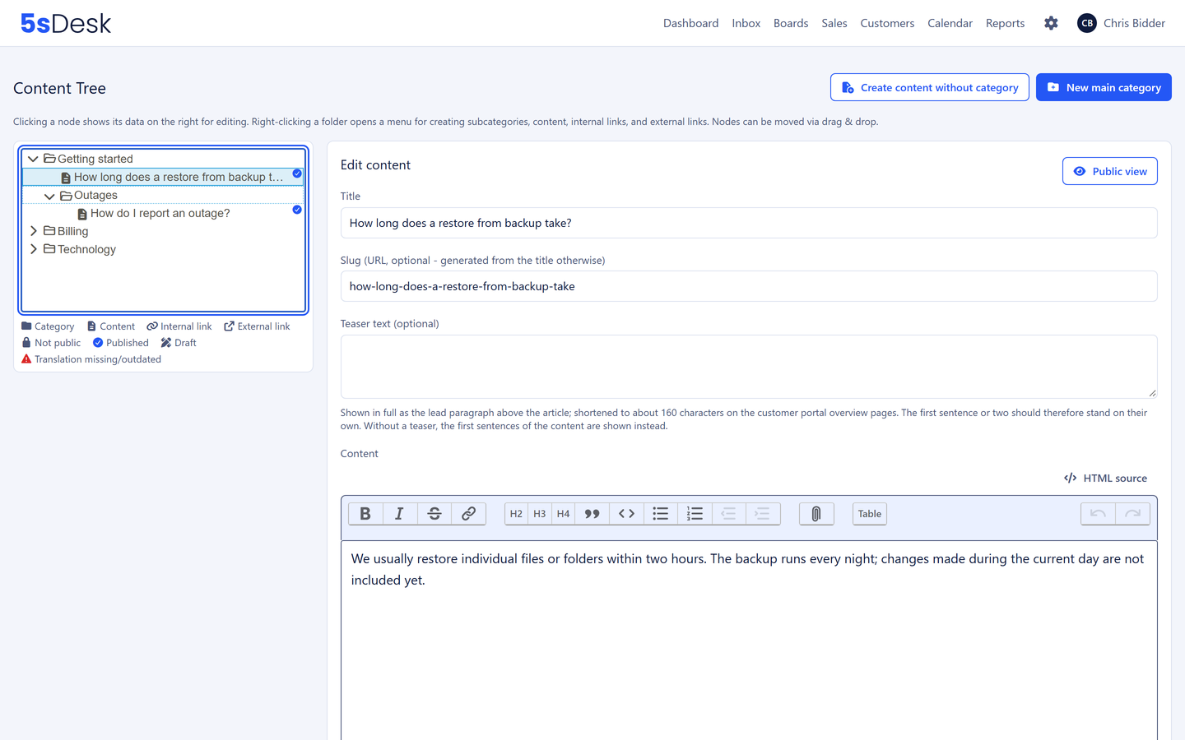Open the Dashboard menu
Screen dimensions: 1185x740
point(691,23)
